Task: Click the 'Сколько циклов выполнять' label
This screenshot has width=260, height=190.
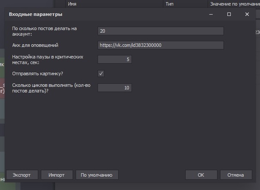Action: coord(51,88)
